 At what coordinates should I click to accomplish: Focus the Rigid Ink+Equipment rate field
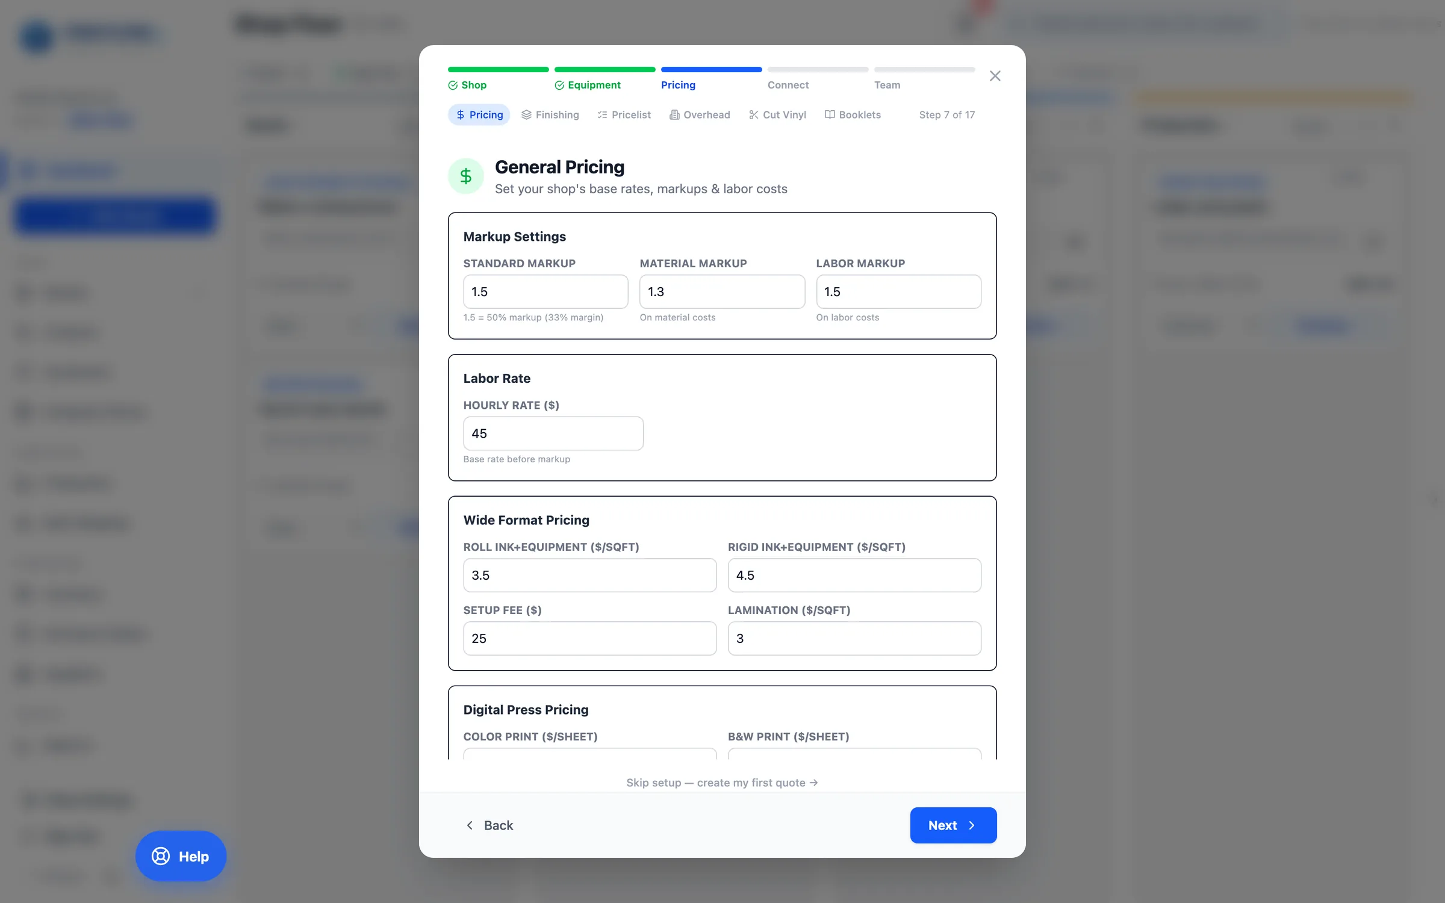point(854,575)
